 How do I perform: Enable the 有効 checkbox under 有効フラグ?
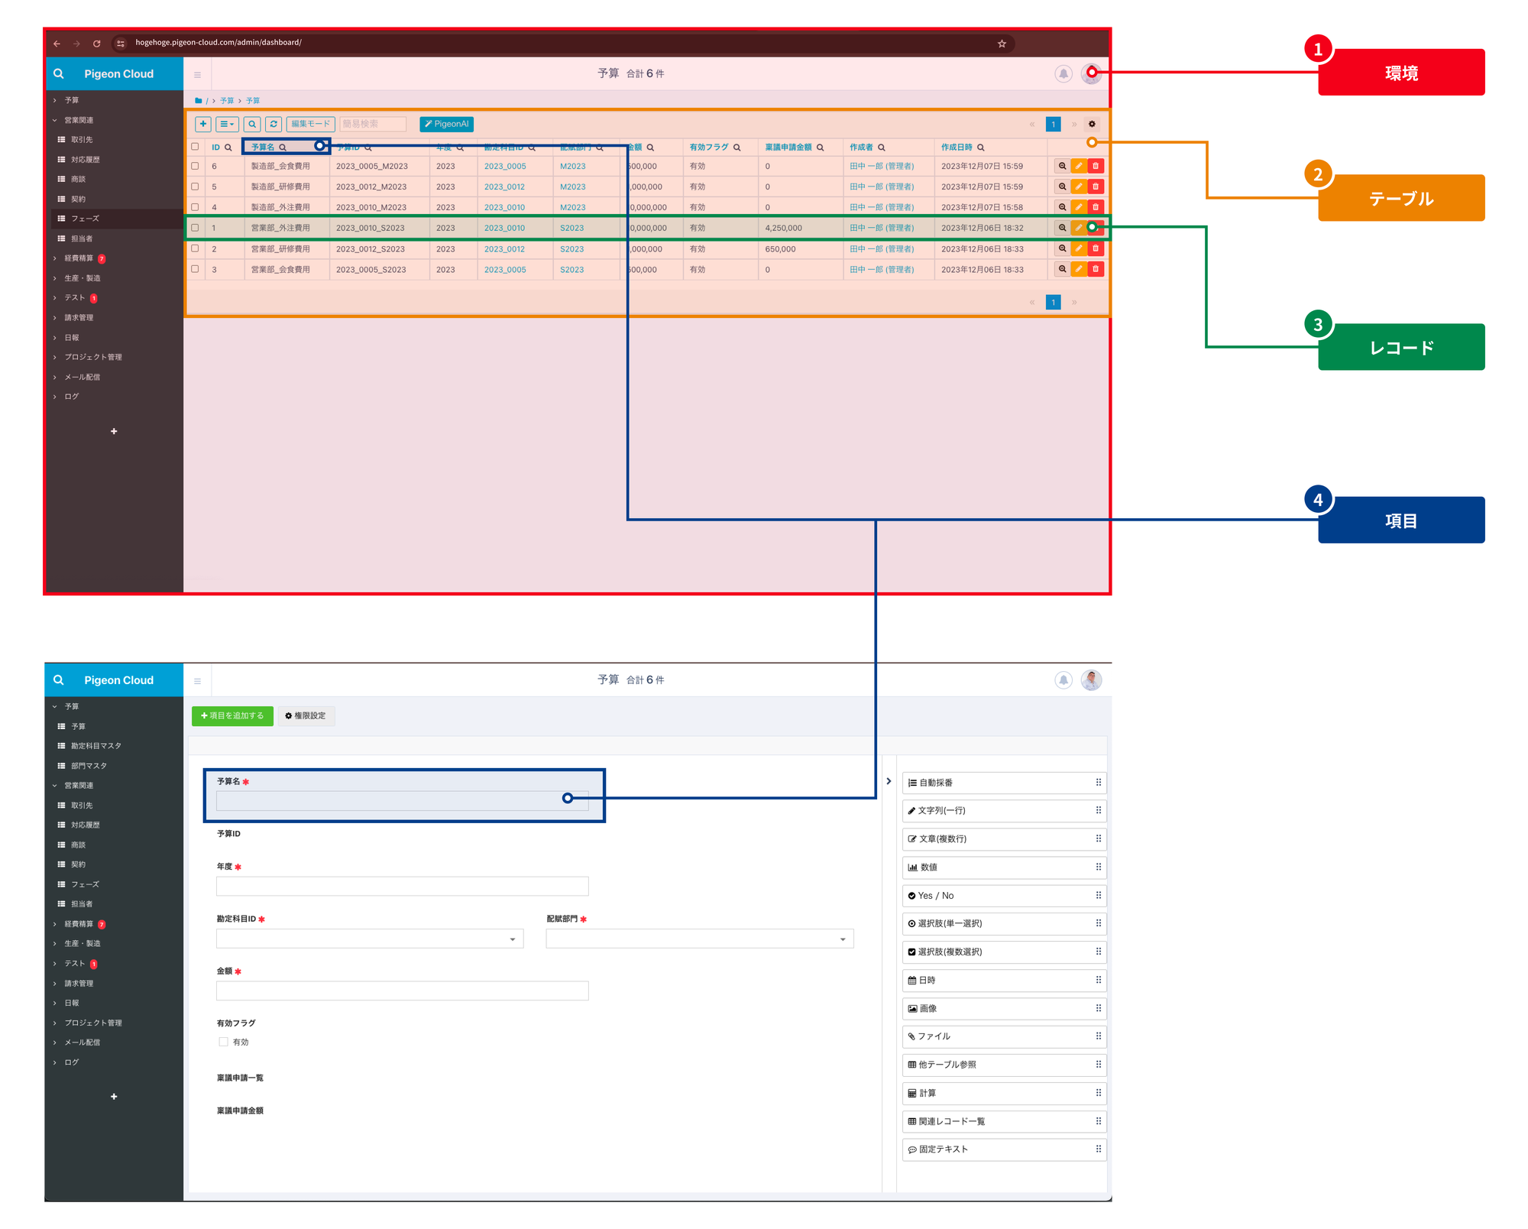224,1042
